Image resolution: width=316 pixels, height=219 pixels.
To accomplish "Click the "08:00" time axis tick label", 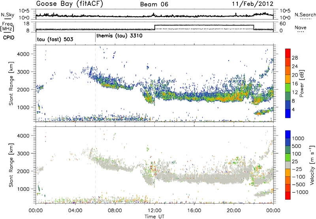I will 115,211.
